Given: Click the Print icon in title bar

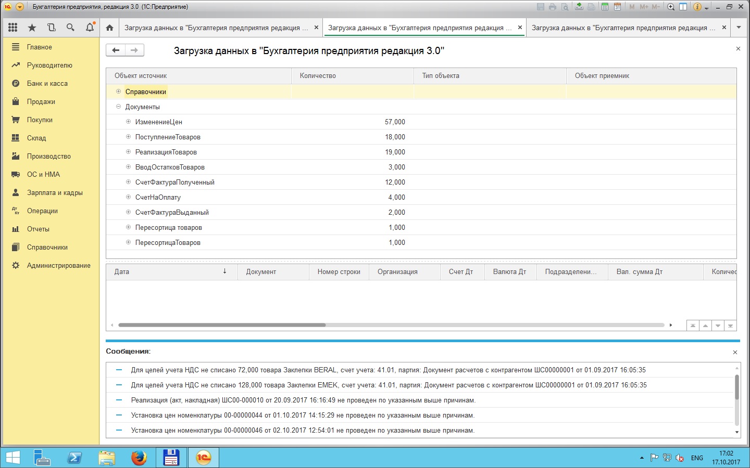Looking at the screenshot, I should tap(553, 7).
